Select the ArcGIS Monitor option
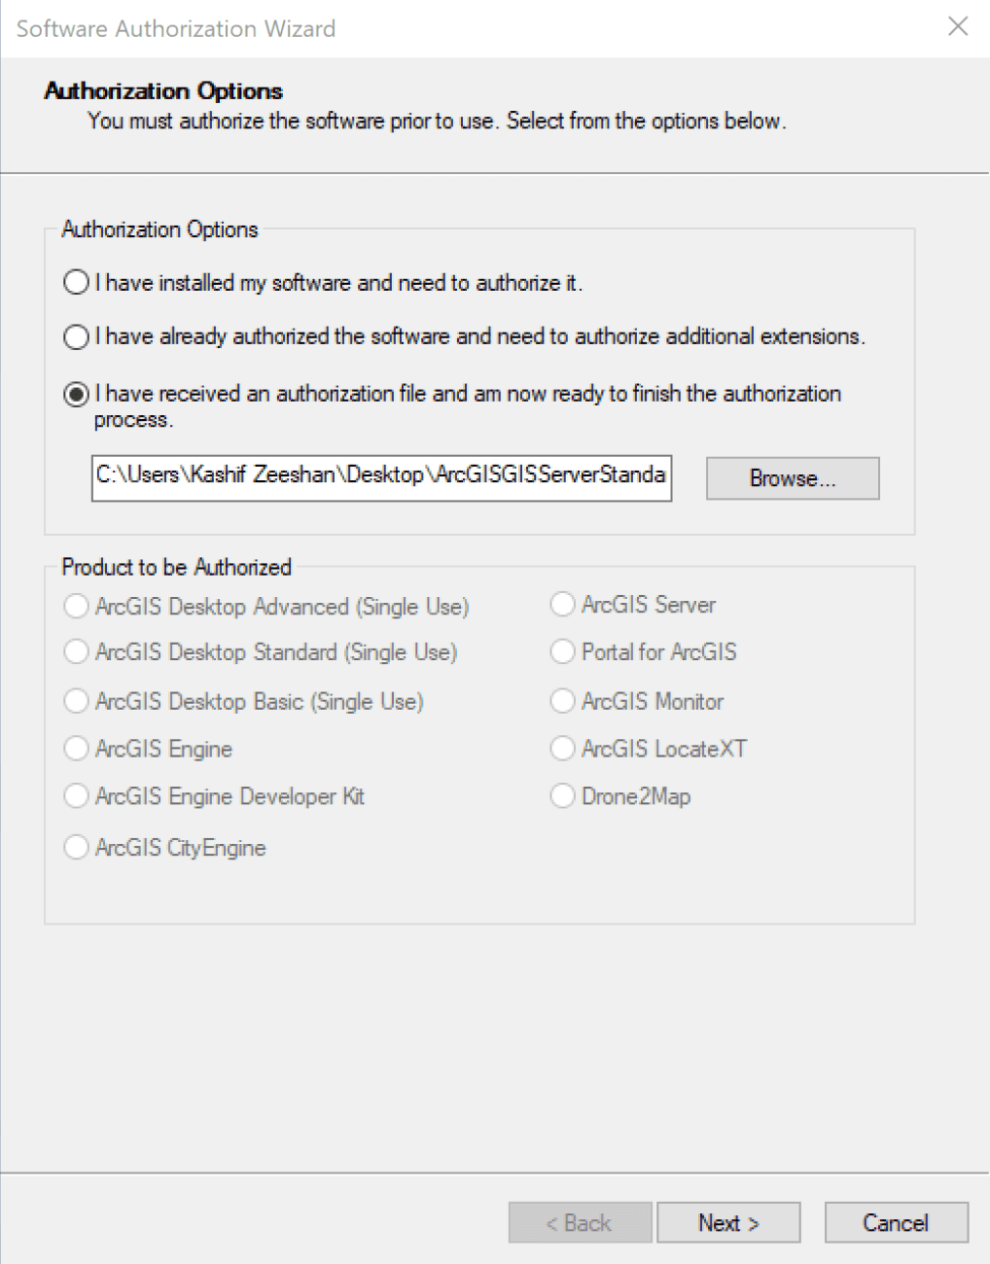This screenshot has height=1264, width=990. tap(562, 700)
